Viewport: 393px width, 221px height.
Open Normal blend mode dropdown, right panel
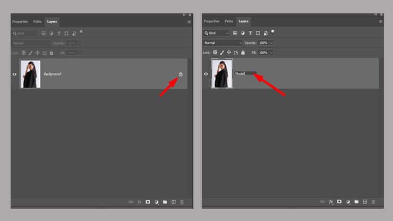pos(223,43)
